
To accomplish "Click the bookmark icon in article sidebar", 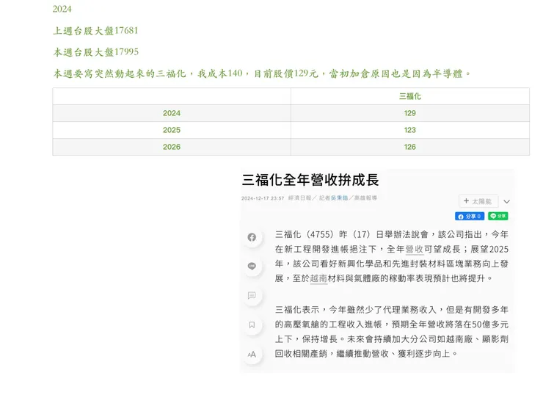I will (x=252, y=325).
